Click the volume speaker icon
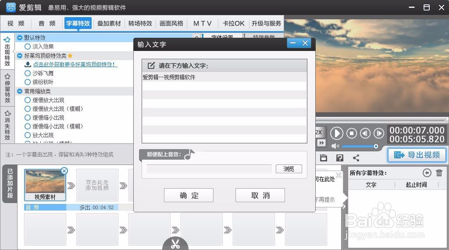The height and width of the screenshot is (250, 449). 335,146
